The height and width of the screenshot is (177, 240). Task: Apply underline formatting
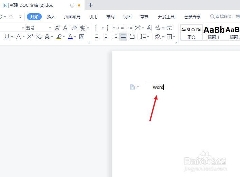coord(7,37)
